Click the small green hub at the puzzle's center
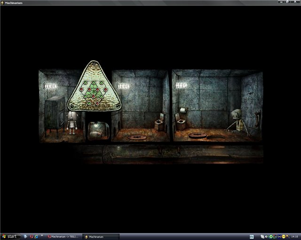 (x=94, y=91)
